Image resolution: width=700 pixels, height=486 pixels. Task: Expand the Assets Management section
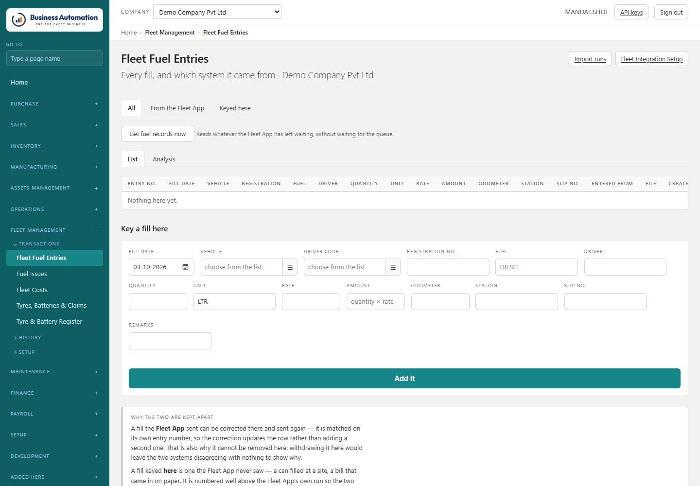click(54, 188)
